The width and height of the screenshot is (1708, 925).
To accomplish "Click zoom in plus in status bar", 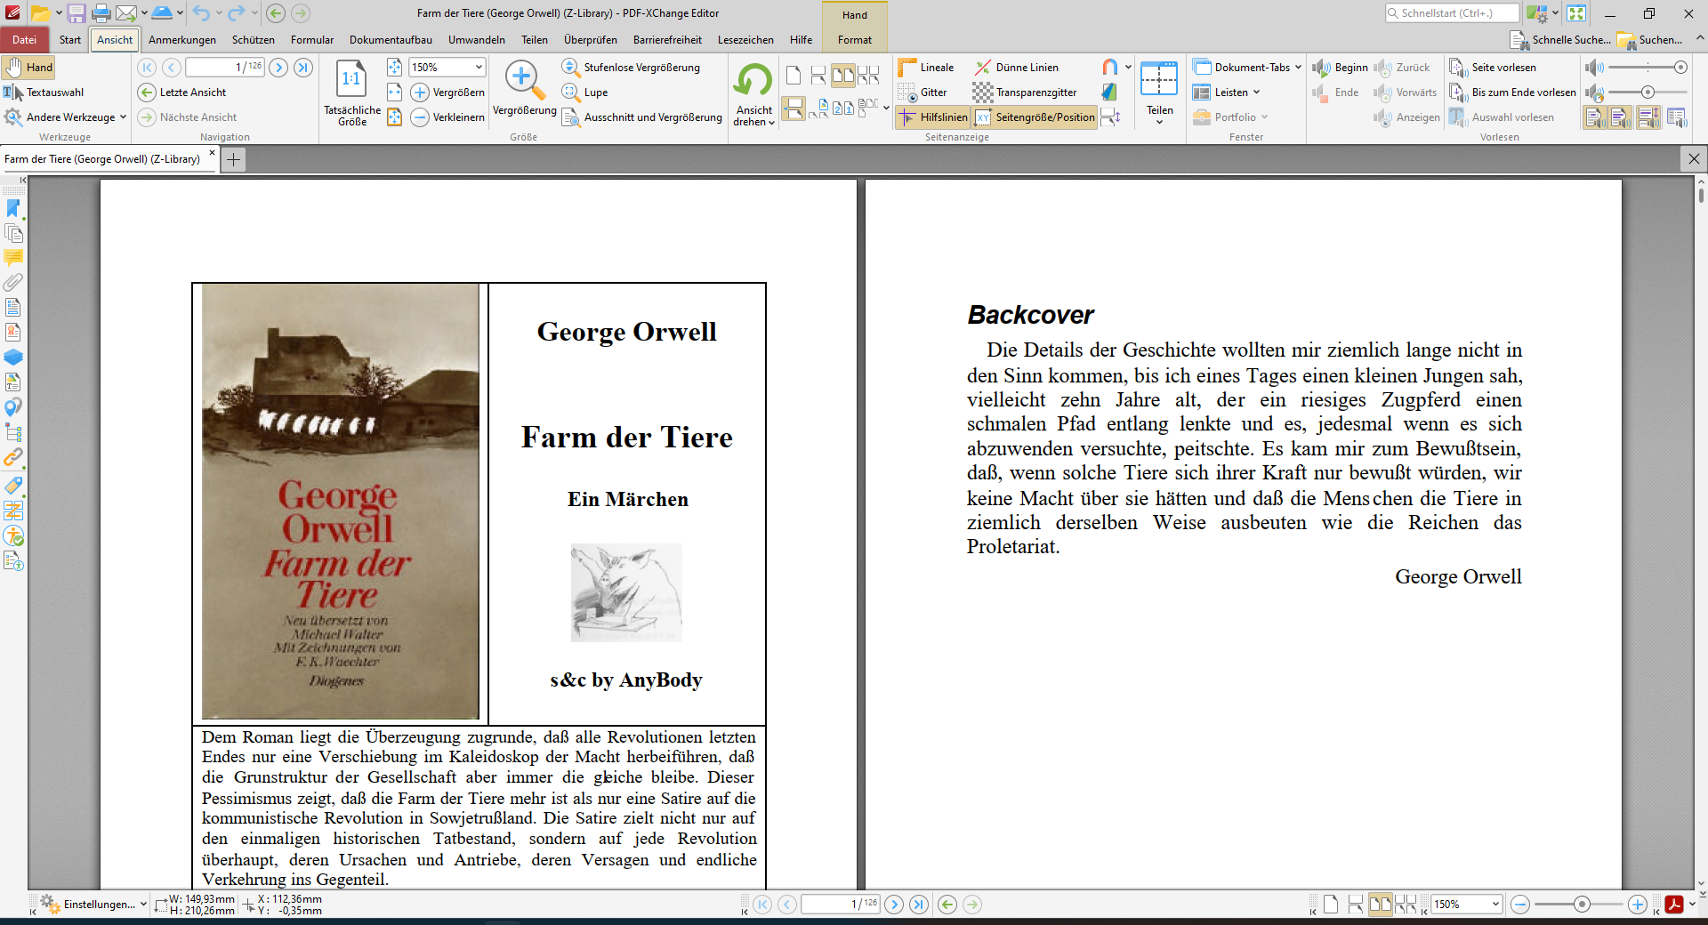I will [x=1638, y=905].
